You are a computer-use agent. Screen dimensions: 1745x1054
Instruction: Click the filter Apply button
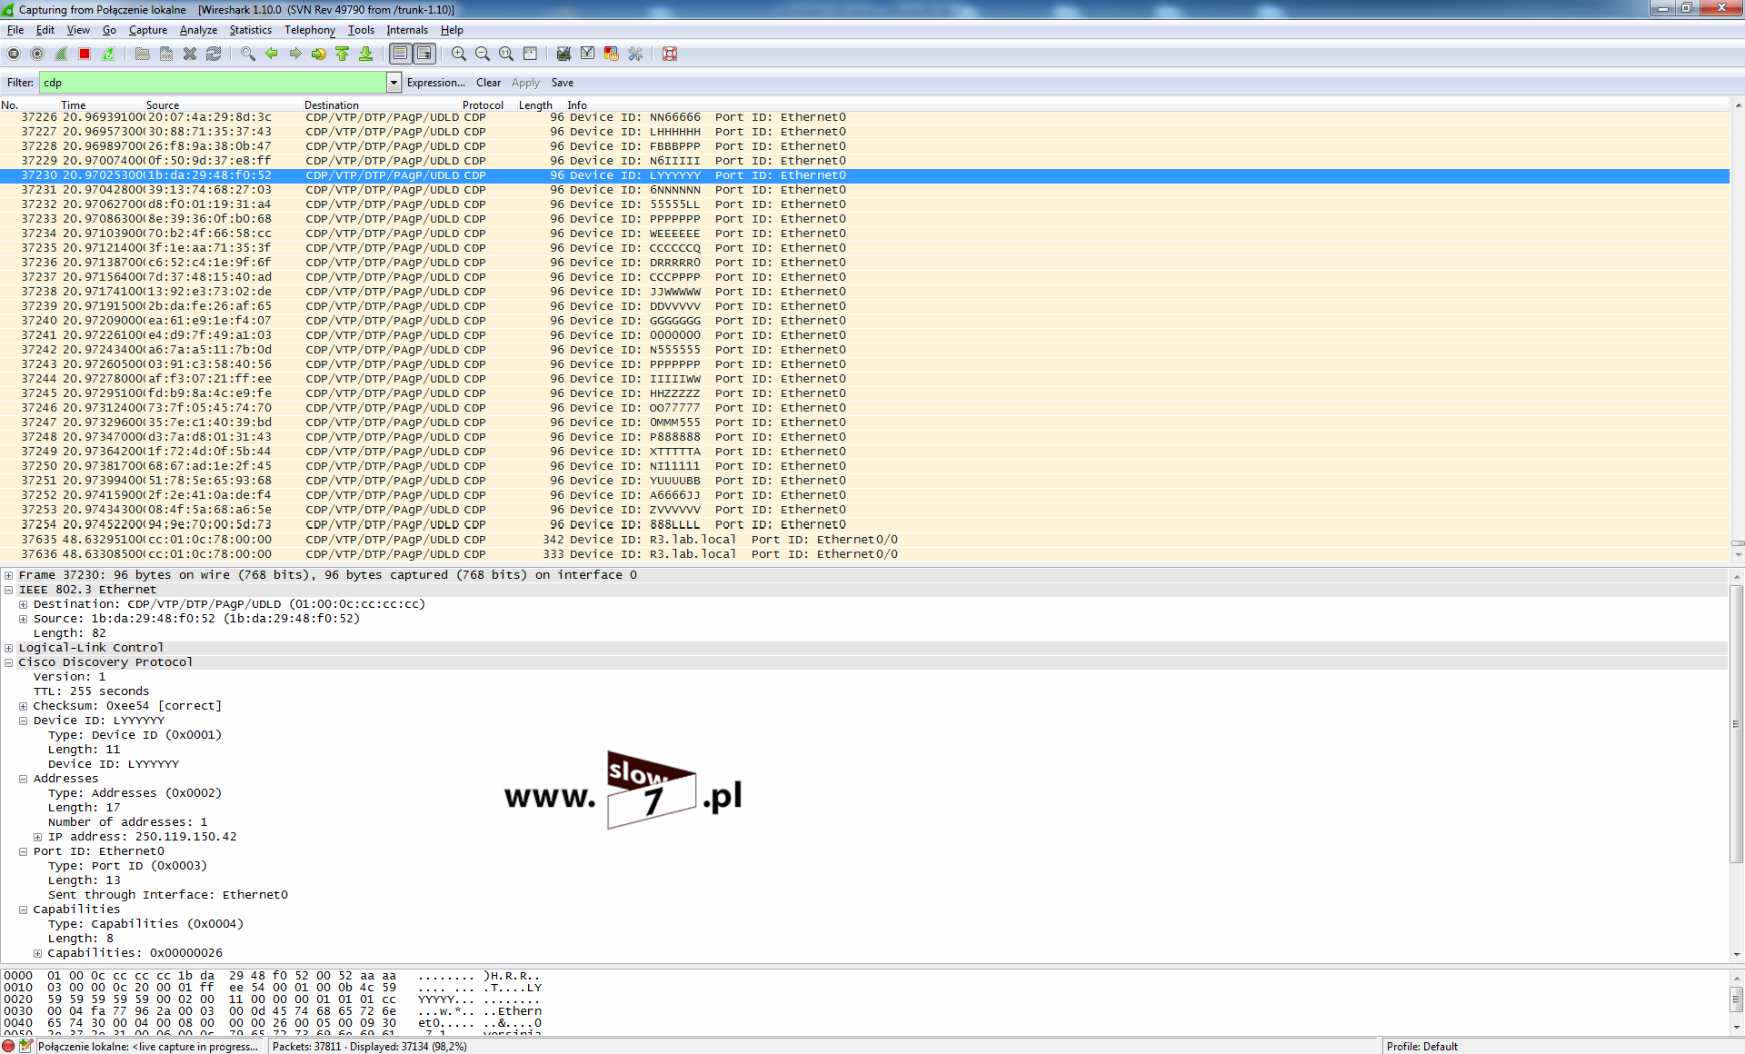525,83
